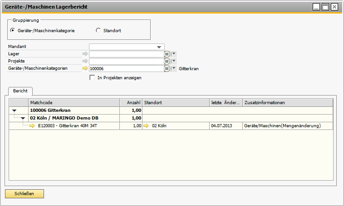Click the Matchcode column header
Image resolution: width=344 pixels, height=206 pixels.
click(74, 103)
